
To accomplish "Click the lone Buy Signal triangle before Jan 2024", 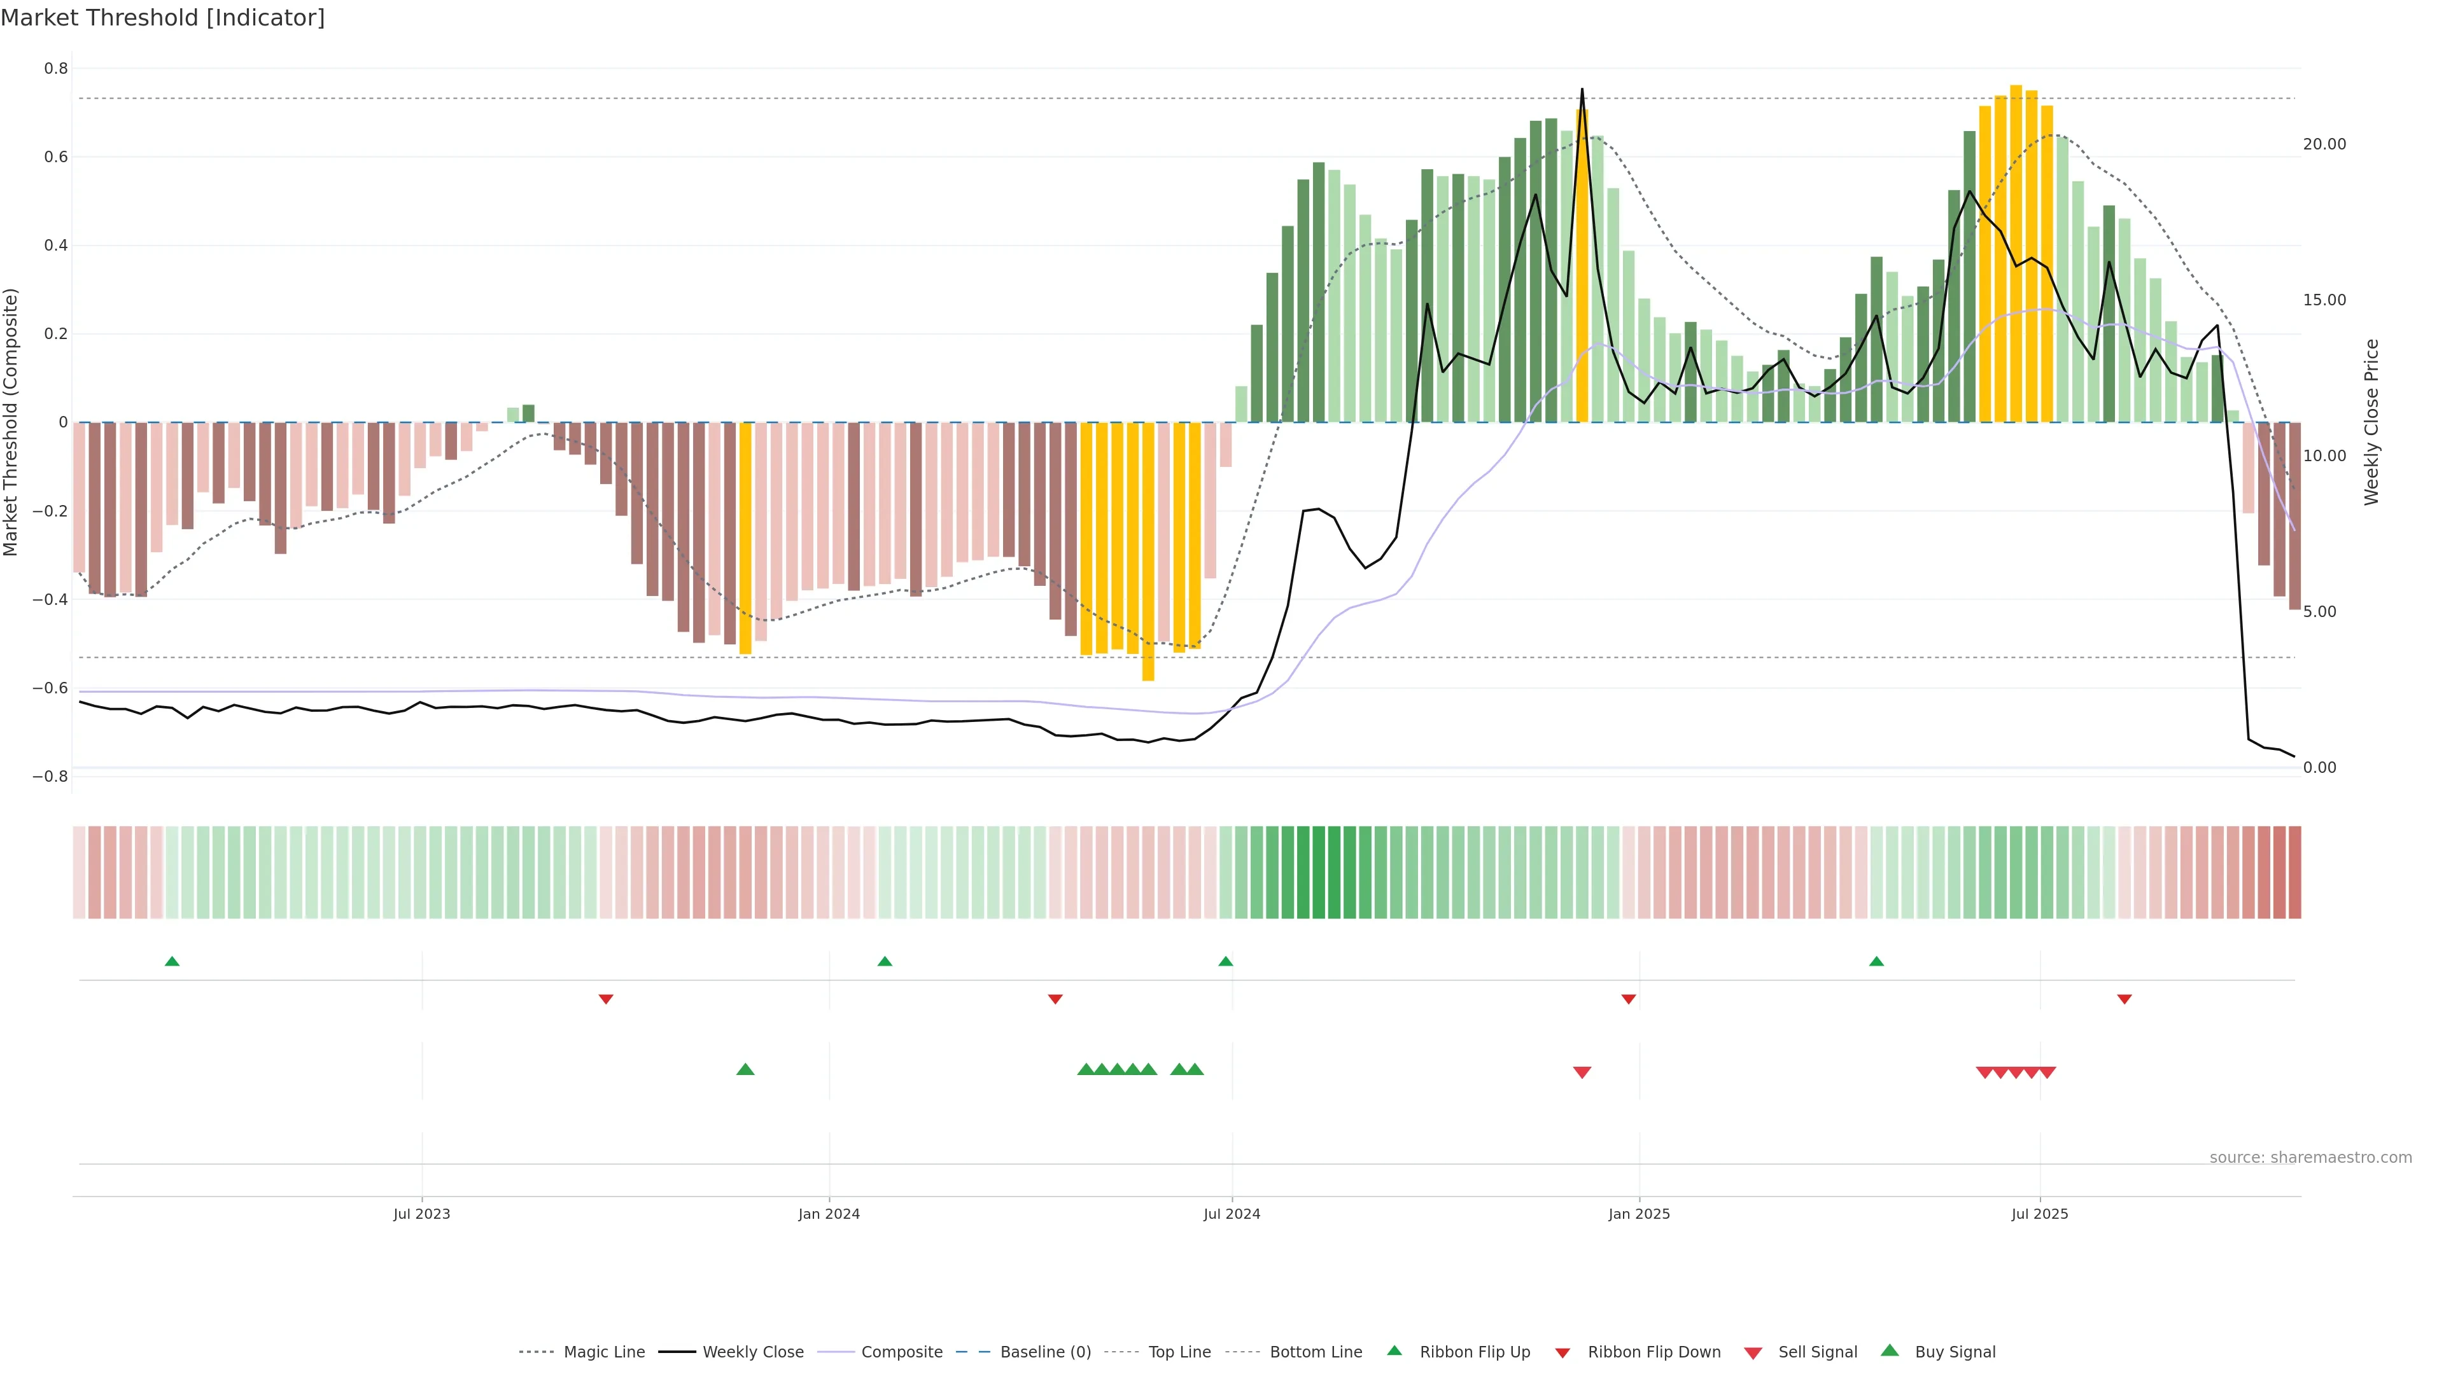I will point(745,1069).
